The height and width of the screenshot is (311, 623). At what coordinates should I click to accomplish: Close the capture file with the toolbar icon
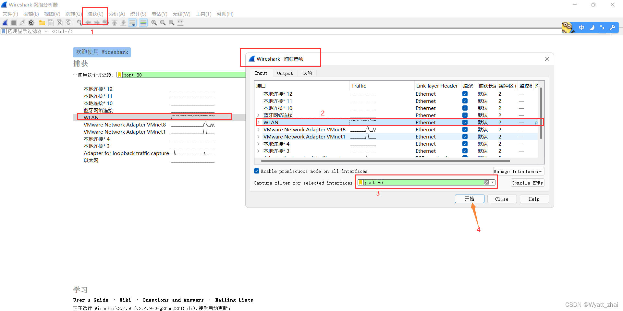60,23
